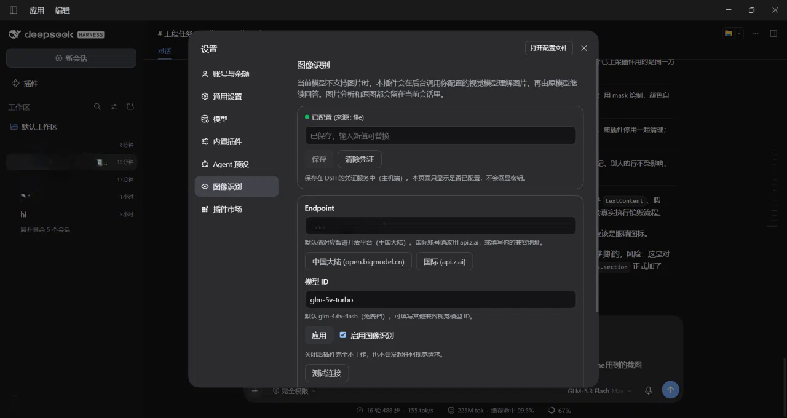Toggle 启用图像识别 checkbox
This screenshot has width=787, height=418.
click(x=343, y=335)
